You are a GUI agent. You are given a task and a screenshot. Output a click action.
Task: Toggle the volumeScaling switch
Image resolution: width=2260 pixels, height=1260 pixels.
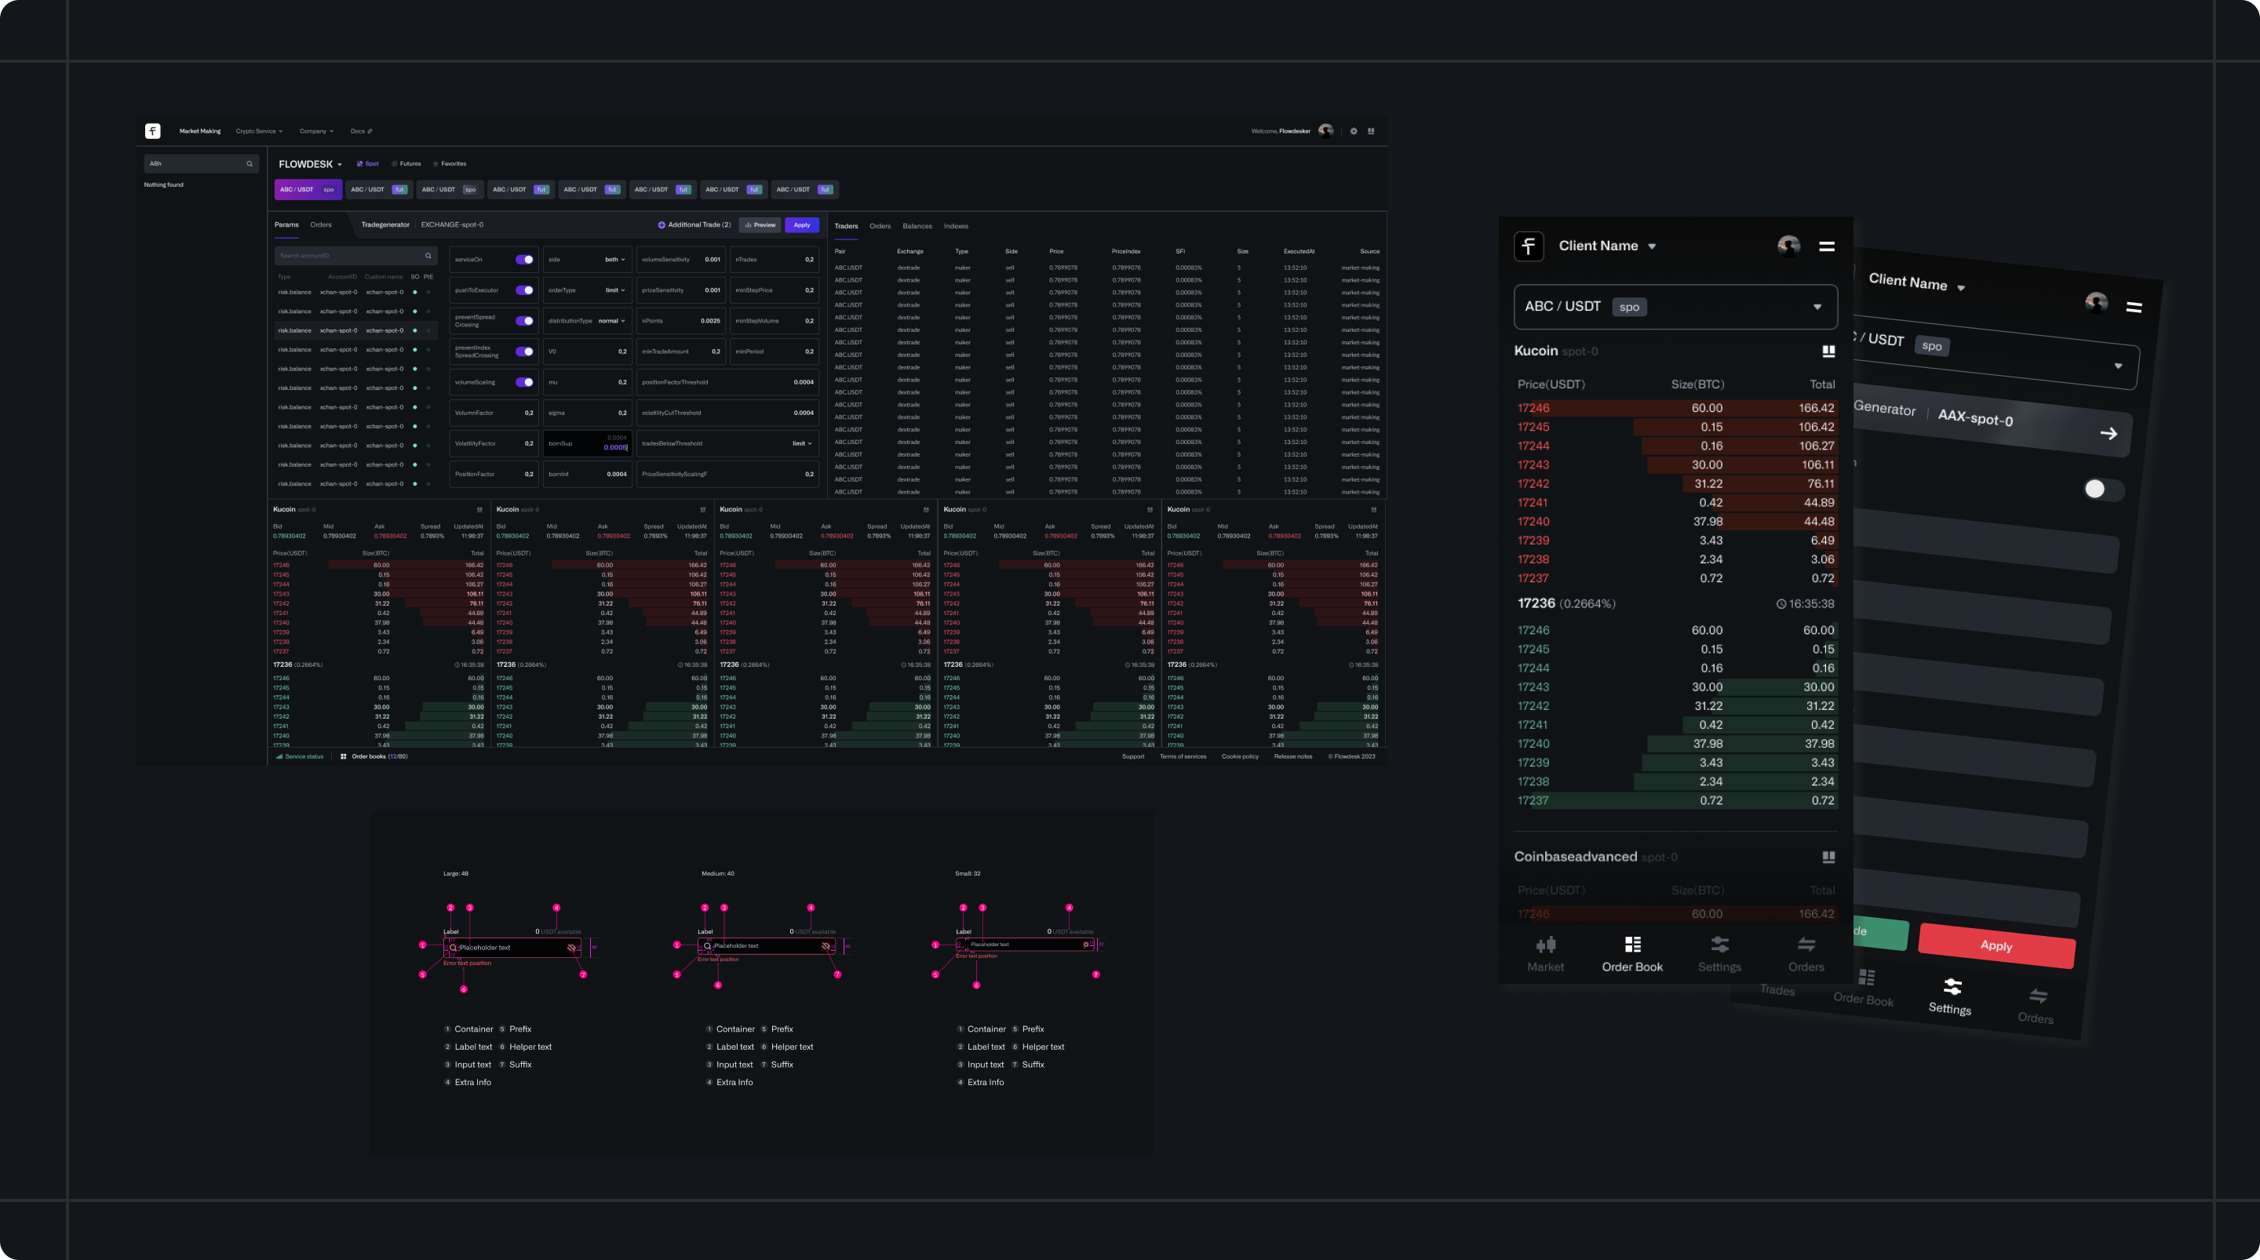pos(525,383)
